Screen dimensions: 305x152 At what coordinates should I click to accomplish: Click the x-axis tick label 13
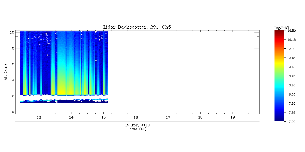click(x=39, y=117)
